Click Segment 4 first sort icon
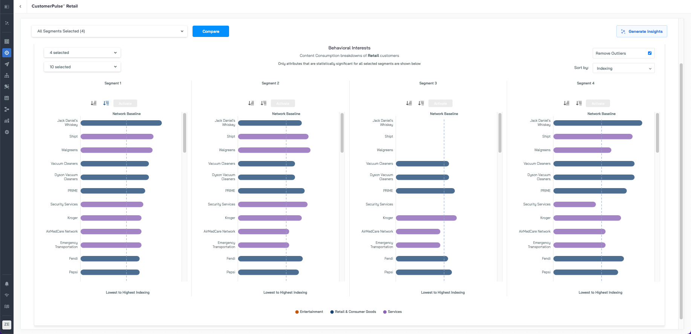 pyautogui.click(x=567, y=103)
